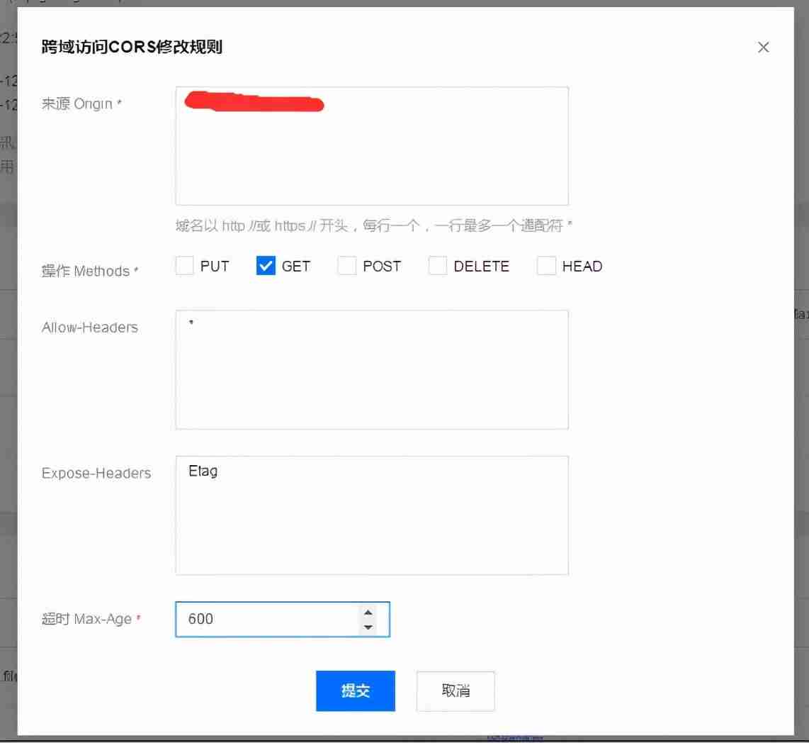
Task: Tick the HEAD method checkbox
Action: [546, 265]
